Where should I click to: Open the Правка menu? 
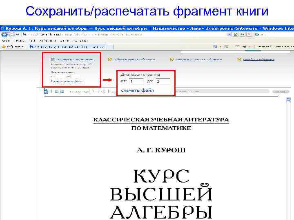click(x=20, y=41)
